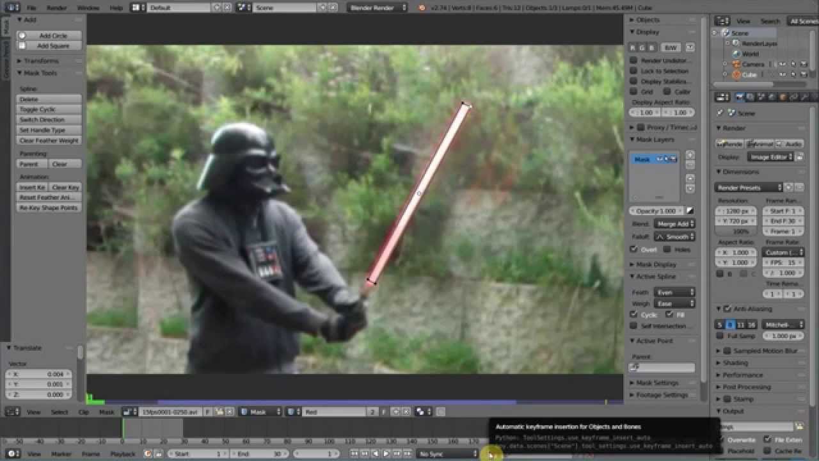Screen dimensions: 819x461
Task: Open the Falloff Smooth dropdown
Action: point(674,237)
